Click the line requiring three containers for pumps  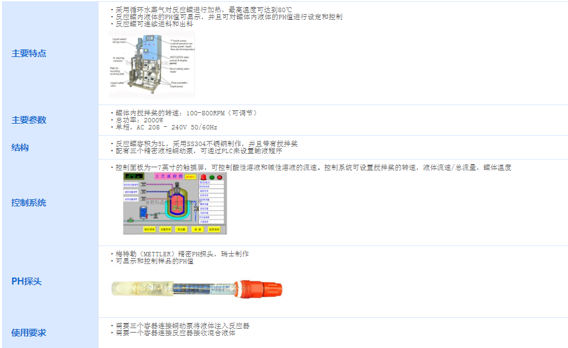[x=182, y=326]
